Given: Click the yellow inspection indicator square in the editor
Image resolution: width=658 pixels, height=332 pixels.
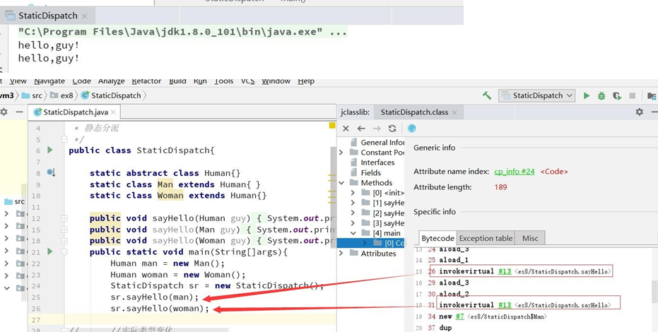Looking at the screenshot, I should [332, 125].
